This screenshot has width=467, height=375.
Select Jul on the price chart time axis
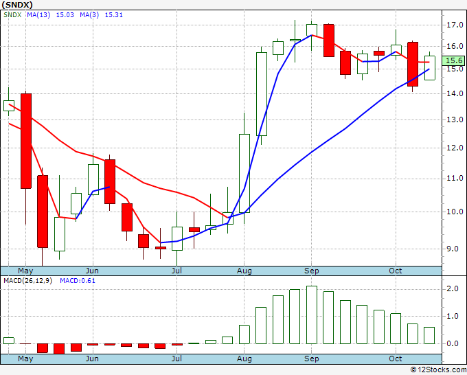click(x=176, y=271)
